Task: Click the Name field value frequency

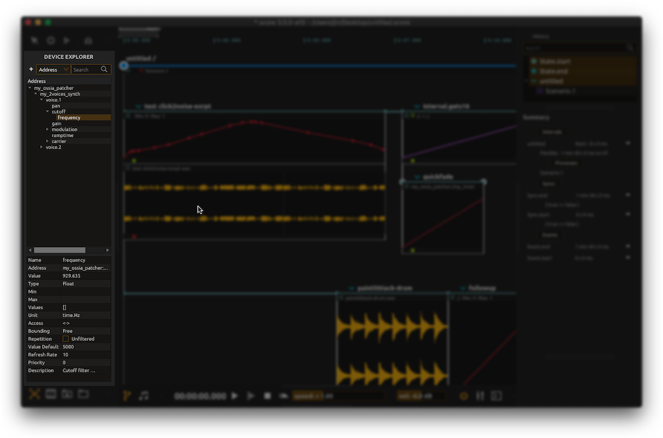Action: coord(86,260)
